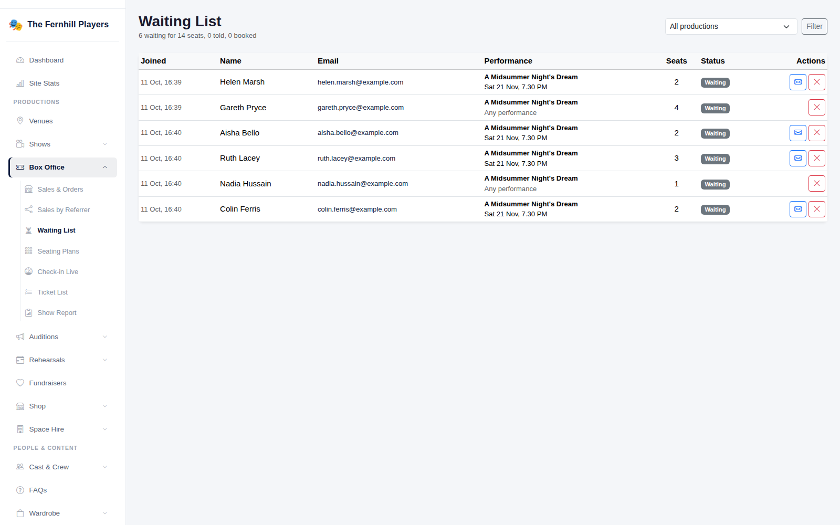
Task: Click colin.ferris@example.com email cell
Action: (x=357, y=209)
